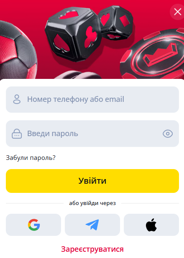This screenshot has width=184, height=258.
Task: Focus the 'Введи пароль' password field
Action: [92, 134]
